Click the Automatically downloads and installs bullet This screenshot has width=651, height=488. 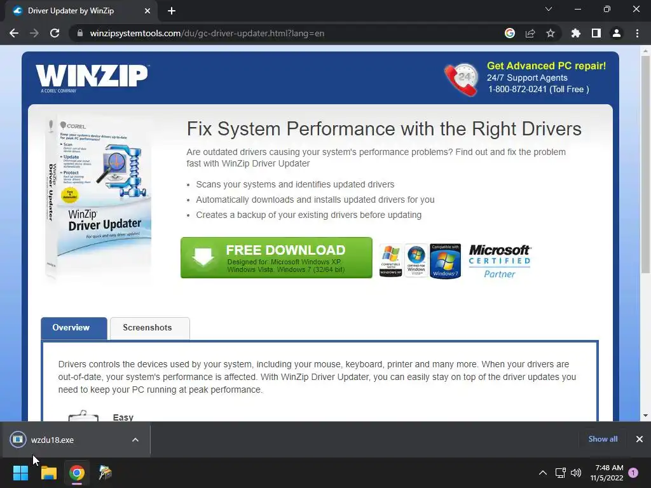point(315,200)
